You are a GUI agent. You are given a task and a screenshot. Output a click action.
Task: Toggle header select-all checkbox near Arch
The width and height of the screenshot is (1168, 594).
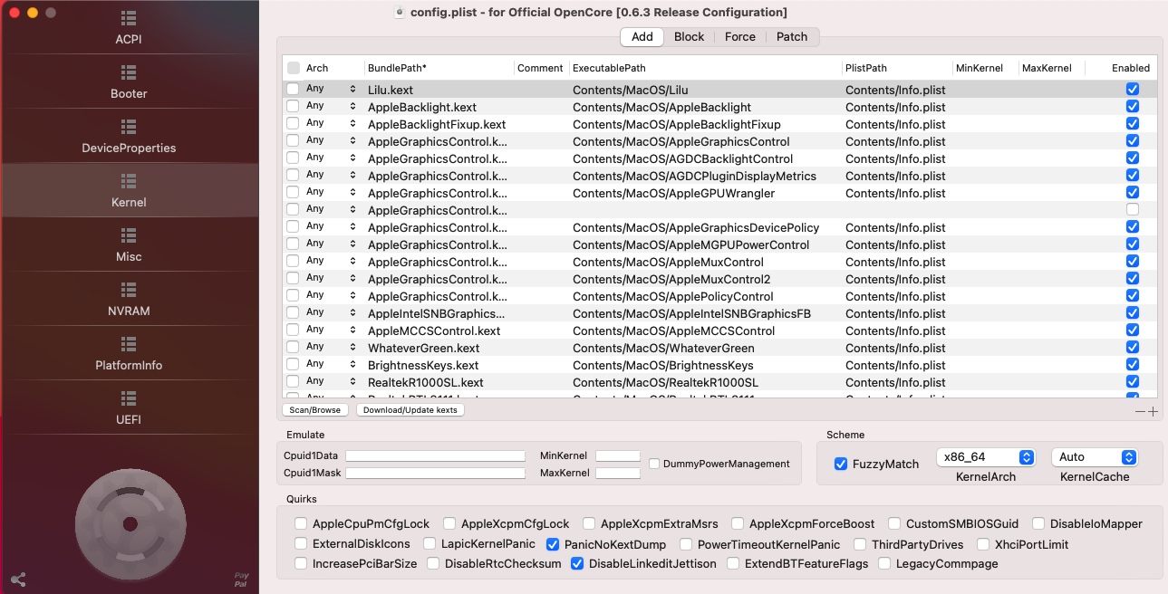[294, 68]
